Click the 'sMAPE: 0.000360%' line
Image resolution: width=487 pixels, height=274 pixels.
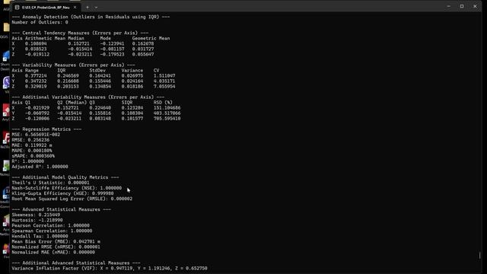33,156
